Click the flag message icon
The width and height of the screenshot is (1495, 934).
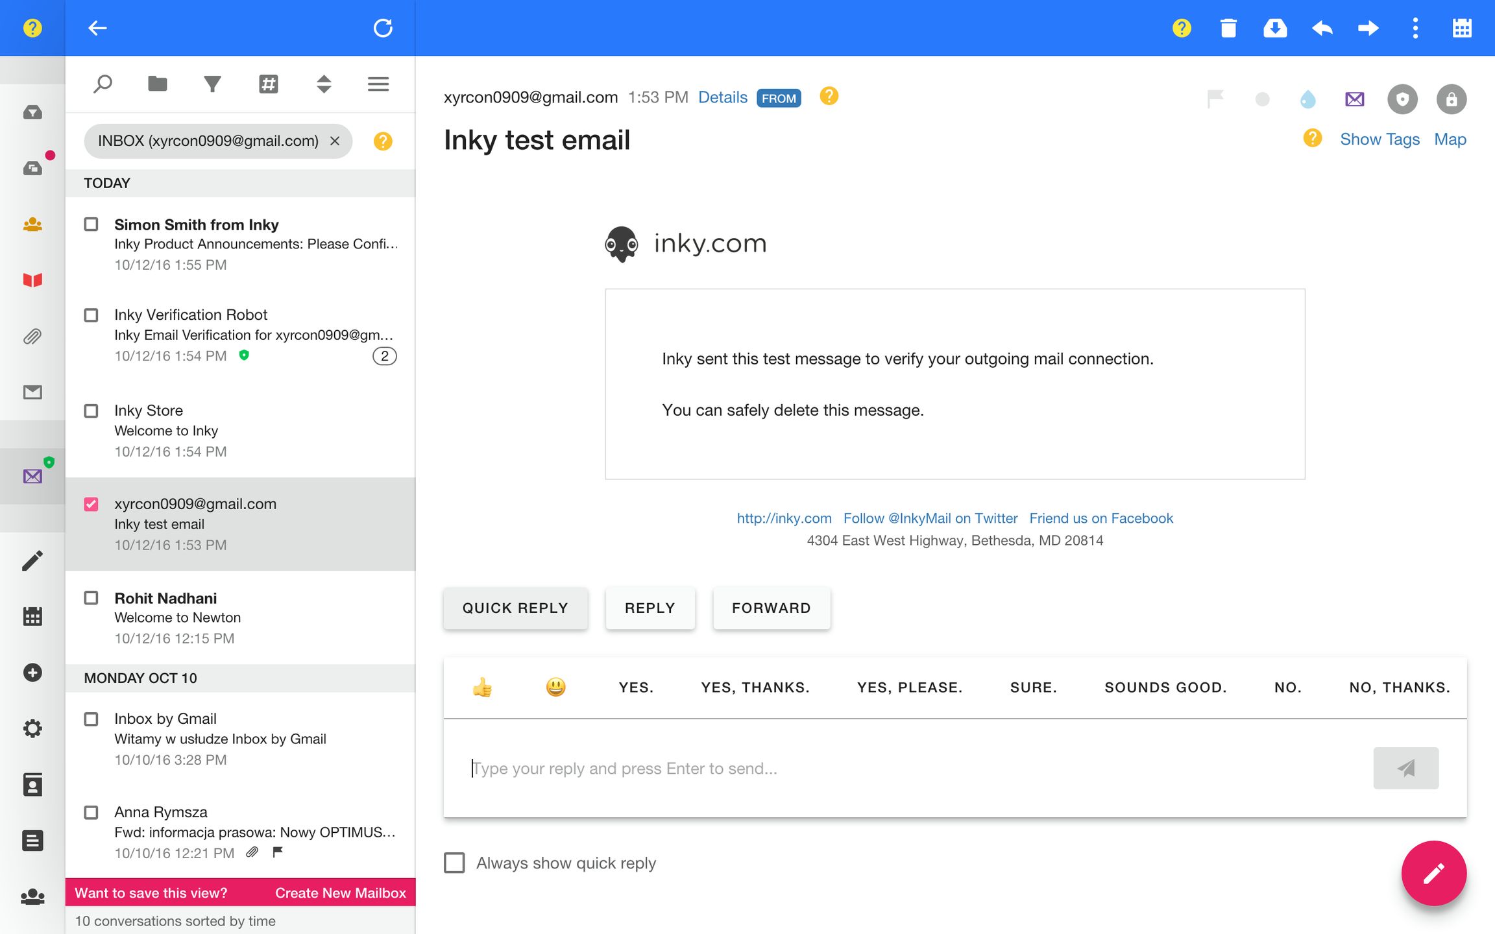point(1215,99)
